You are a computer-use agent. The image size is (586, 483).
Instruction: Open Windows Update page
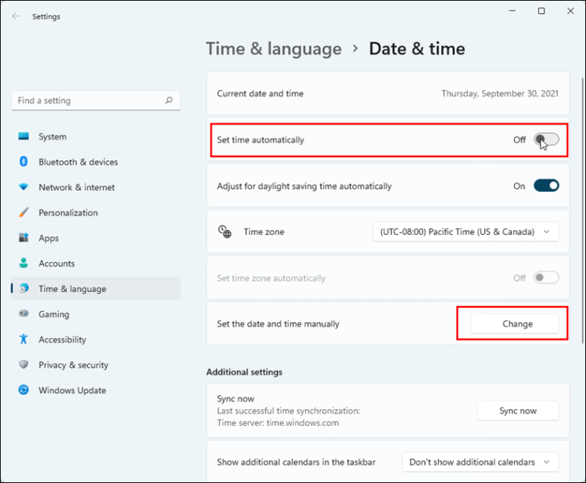tap(96, 391)
